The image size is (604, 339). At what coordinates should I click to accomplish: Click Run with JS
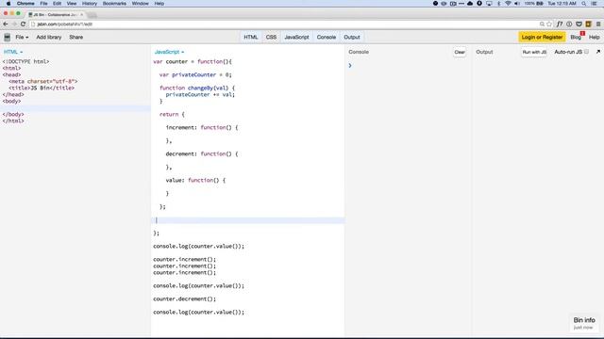pos(534,52)
